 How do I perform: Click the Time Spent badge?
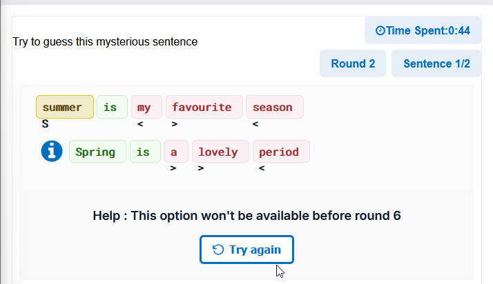coord(423,30)
